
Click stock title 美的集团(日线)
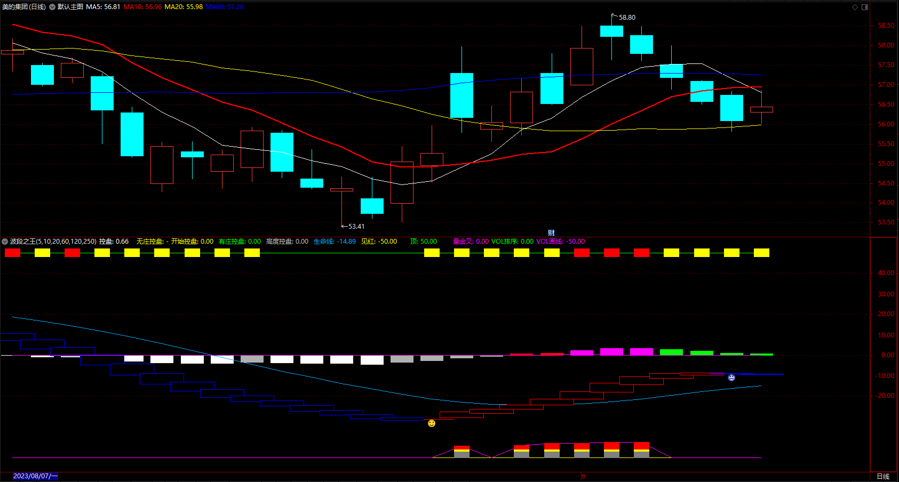click(24, 7)
